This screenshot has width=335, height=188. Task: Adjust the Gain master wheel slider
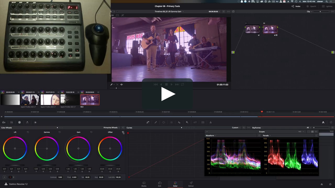click(x=78, y=165)
